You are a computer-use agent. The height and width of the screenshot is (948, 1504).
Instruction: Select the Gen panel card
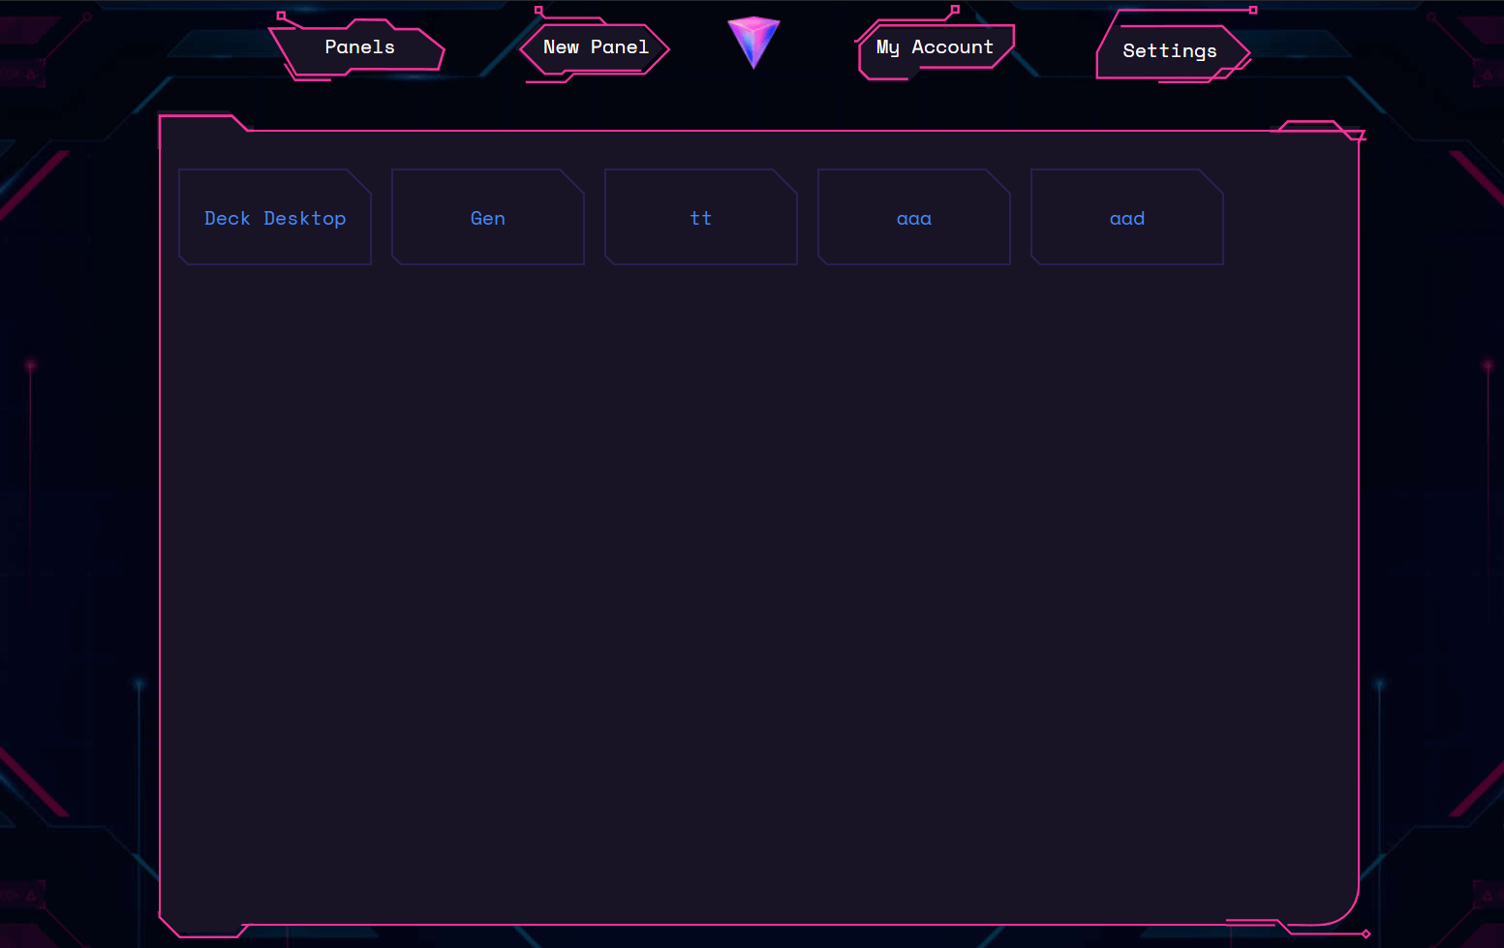(x=488, y=219)
